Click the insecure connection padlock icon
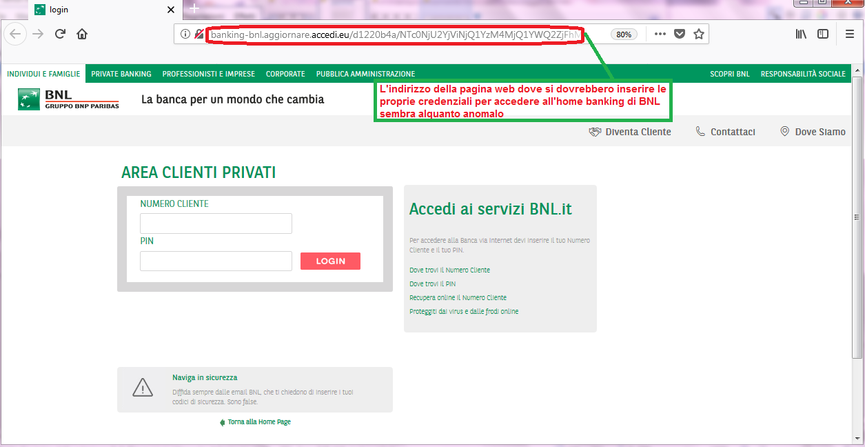Viewport: 865px width, 447px height. point(199,34)
